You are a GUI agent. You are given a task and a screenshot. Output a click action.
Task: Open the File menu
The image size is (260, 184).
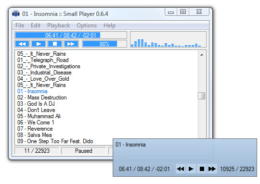[x=20, y=25]
